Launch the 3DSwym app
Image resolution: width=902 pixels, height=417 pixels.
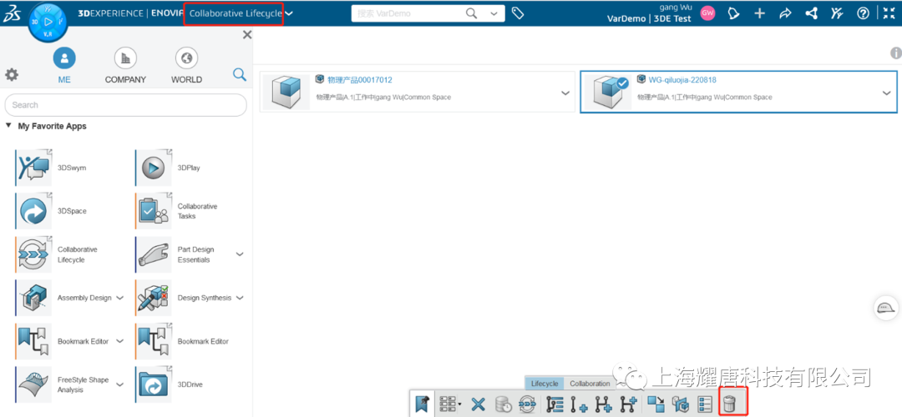tap(33, 168)
